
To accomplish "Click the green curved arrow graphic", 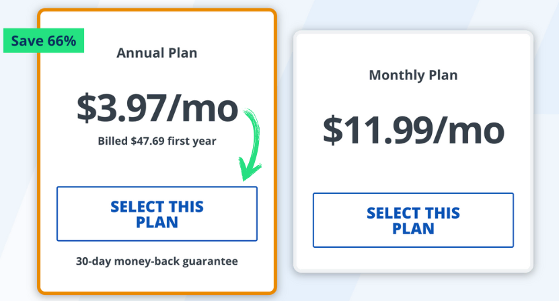I will click(252, 141).
